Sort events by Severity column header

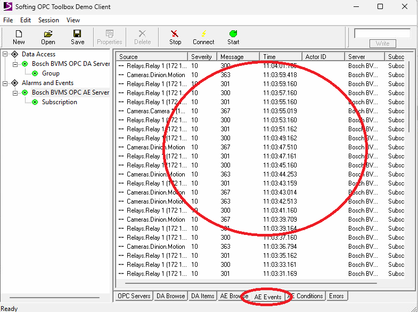tap(201, 57)
